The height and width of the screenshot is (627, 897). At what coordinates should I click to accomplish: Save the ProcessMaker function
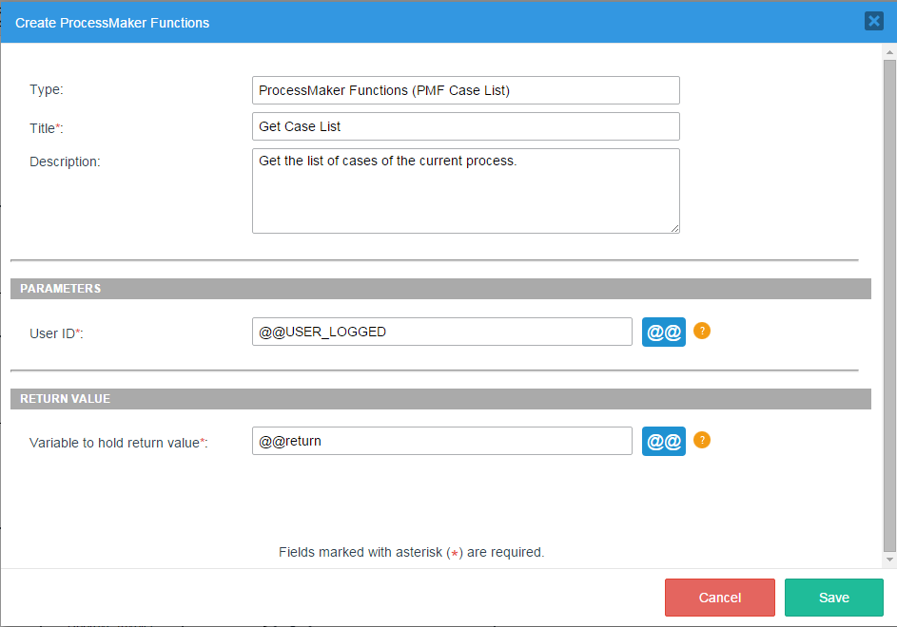point(833,598)
